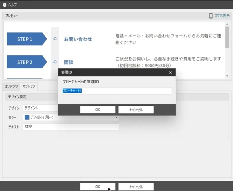233x191 pixels.
Task: Click the bottom キャンセル button
Action: coord(136,187)
